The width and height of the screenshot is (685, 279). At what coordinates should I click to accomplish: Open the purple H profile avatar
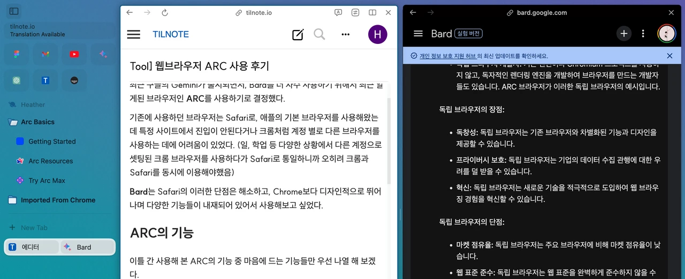point(378,34)
